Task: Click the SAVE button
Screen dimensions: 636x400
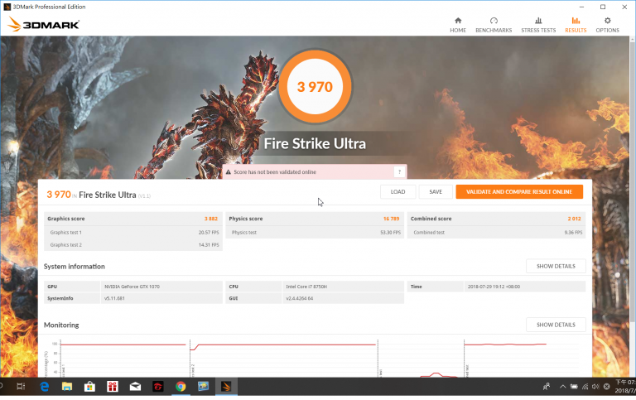Action: pyautogui.click(x=436, y=192)
